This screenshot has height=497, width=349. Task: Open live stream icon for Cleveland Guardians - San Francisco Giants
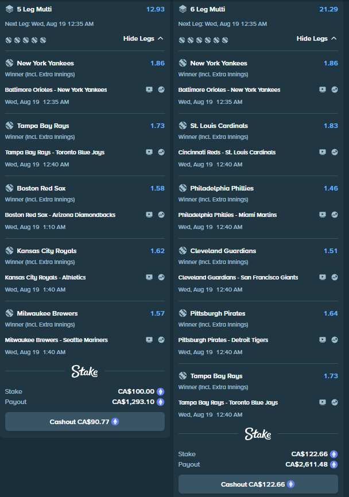(x=323, y=277)
